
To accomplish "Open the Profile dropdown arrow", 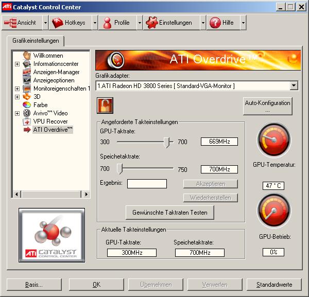I will 140,23.
